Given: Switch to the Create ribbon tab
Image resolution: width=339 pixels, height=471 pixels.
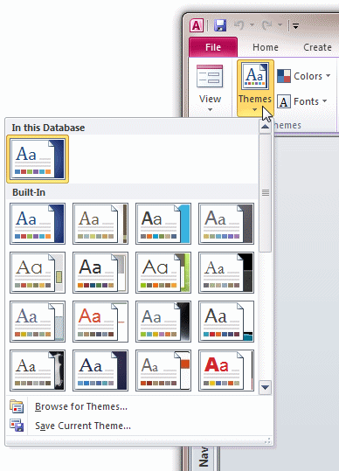Looking at the screenshot, I should (x=317, y=47).
